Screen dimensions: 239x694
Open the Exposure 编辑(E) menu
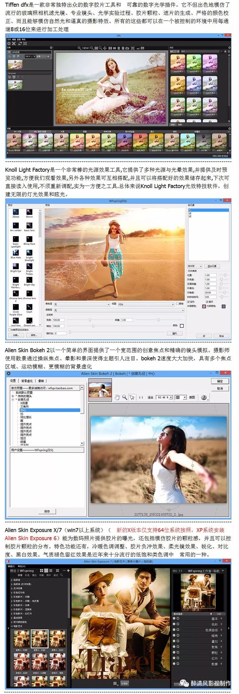coord(12,566)
